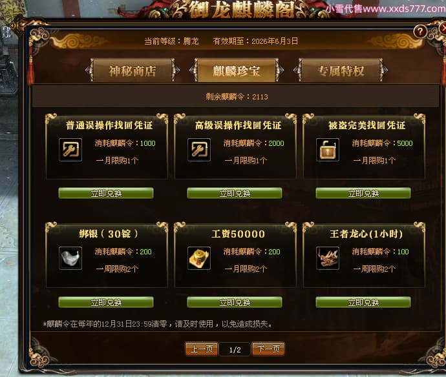The width and height of the screenshot is (446, 377).
Task: Go to next page with 下一页
Action: click(268, 349)
